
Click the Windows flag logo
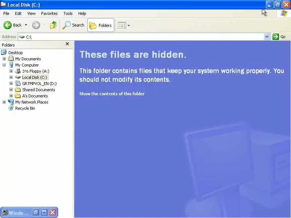(284, 13)
